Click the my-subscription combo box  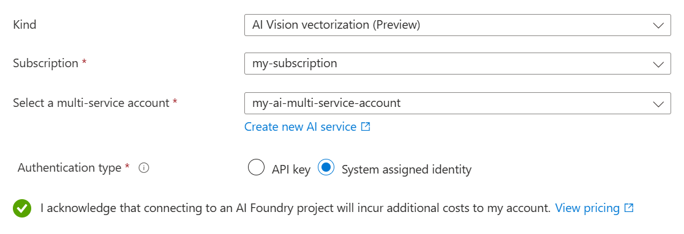click(457, 64)
